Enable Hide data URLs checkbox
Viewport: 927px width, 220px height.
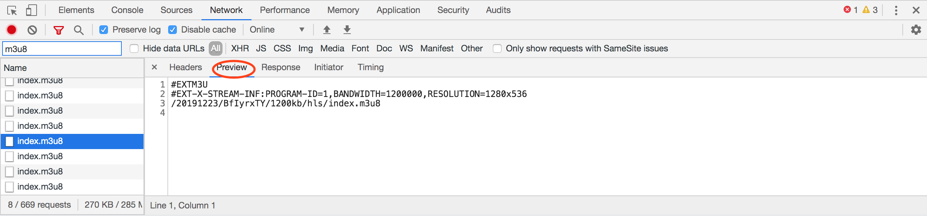tap(134, 48)
